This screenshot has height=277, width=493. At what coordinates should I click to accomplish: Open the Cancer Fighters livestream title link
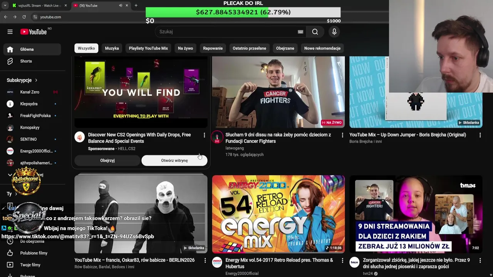tap(278, 138)
